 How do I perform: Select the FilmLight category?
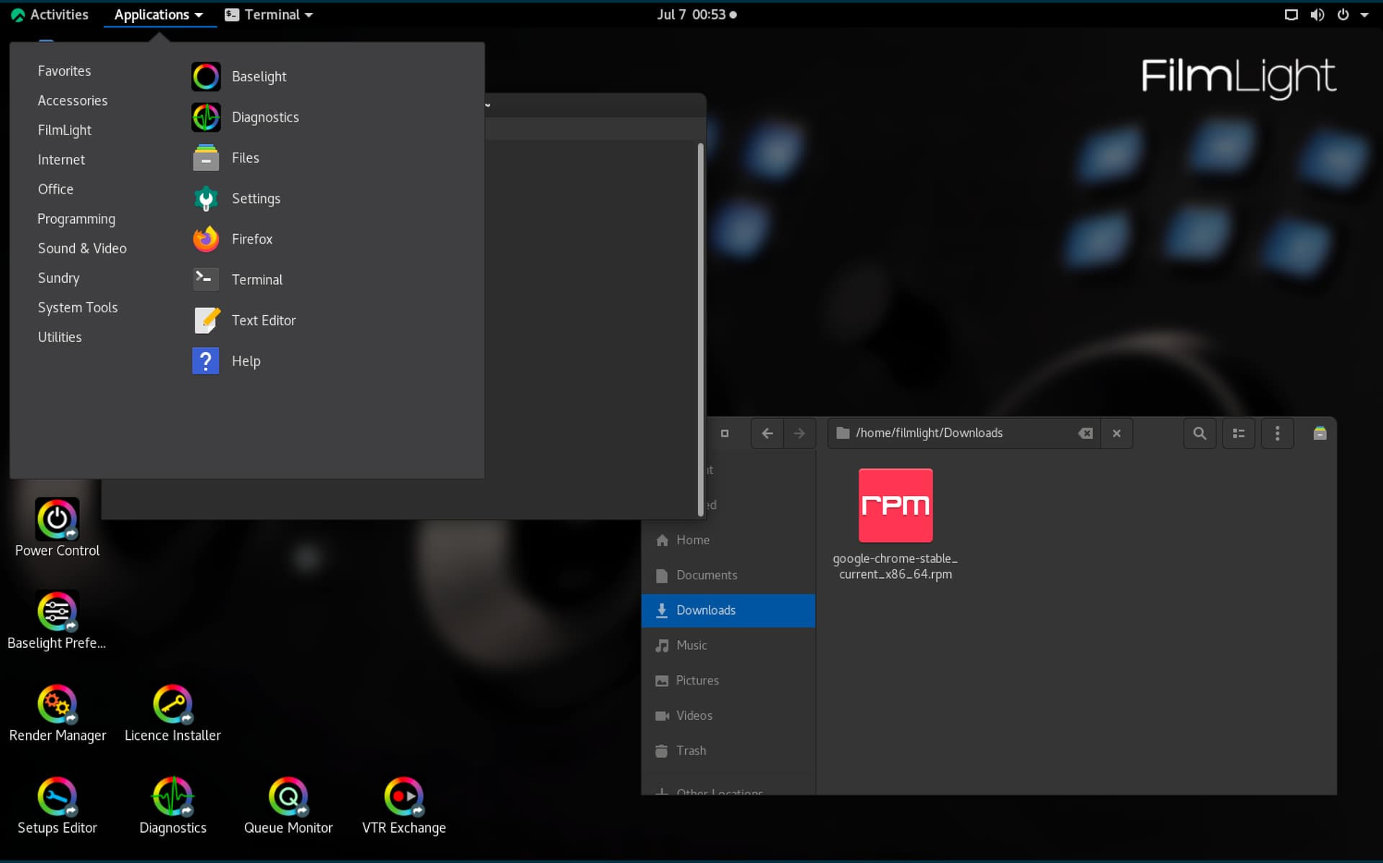65,130
